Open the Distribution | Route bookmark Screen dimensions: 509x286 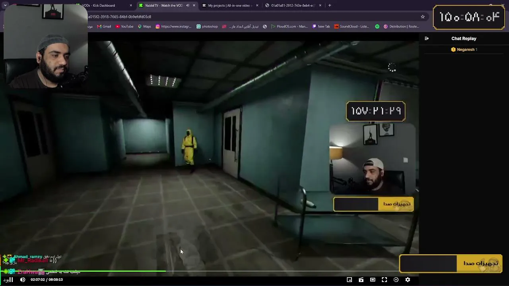pyautogui.click(x=401, y=27)
